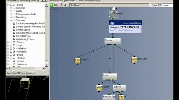The image size is (179, 100).
Task: Expand the Rendering tree node
Action: pos(11,17)
